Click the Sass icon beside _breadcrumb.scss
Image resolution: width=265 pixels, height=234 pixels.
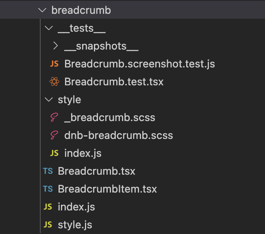coord(54,118)
